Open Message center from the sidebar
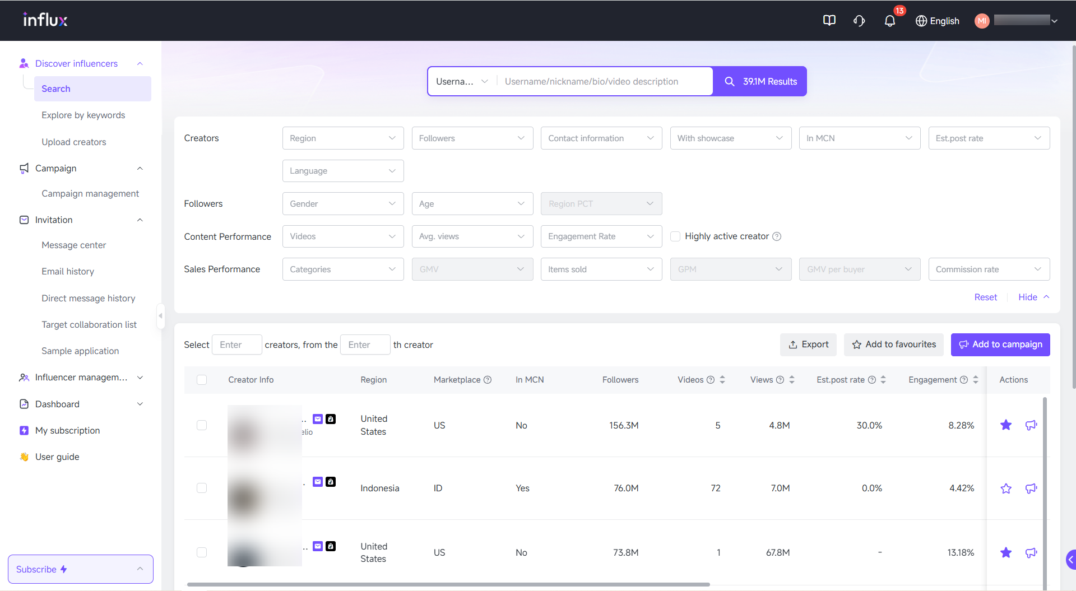 click(73, 245)
